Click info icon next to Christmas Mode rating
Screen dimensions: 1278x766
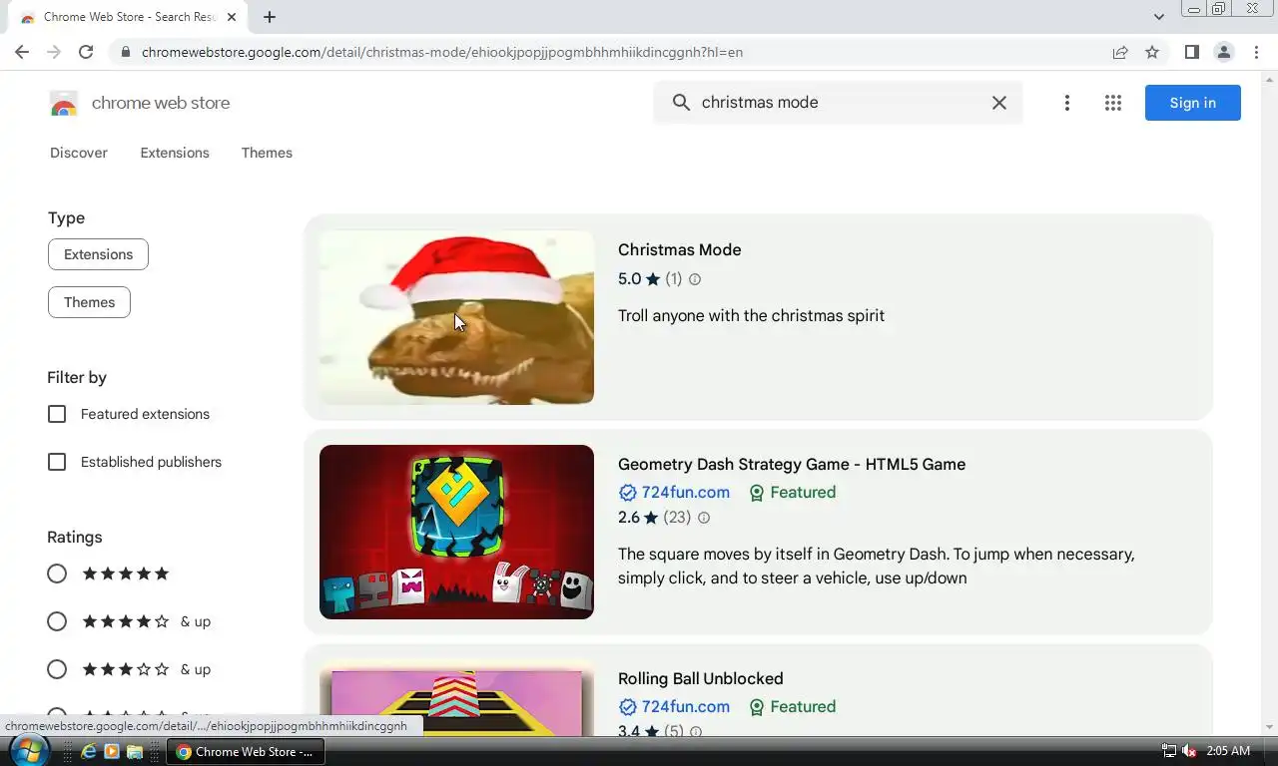coord(695,279)
